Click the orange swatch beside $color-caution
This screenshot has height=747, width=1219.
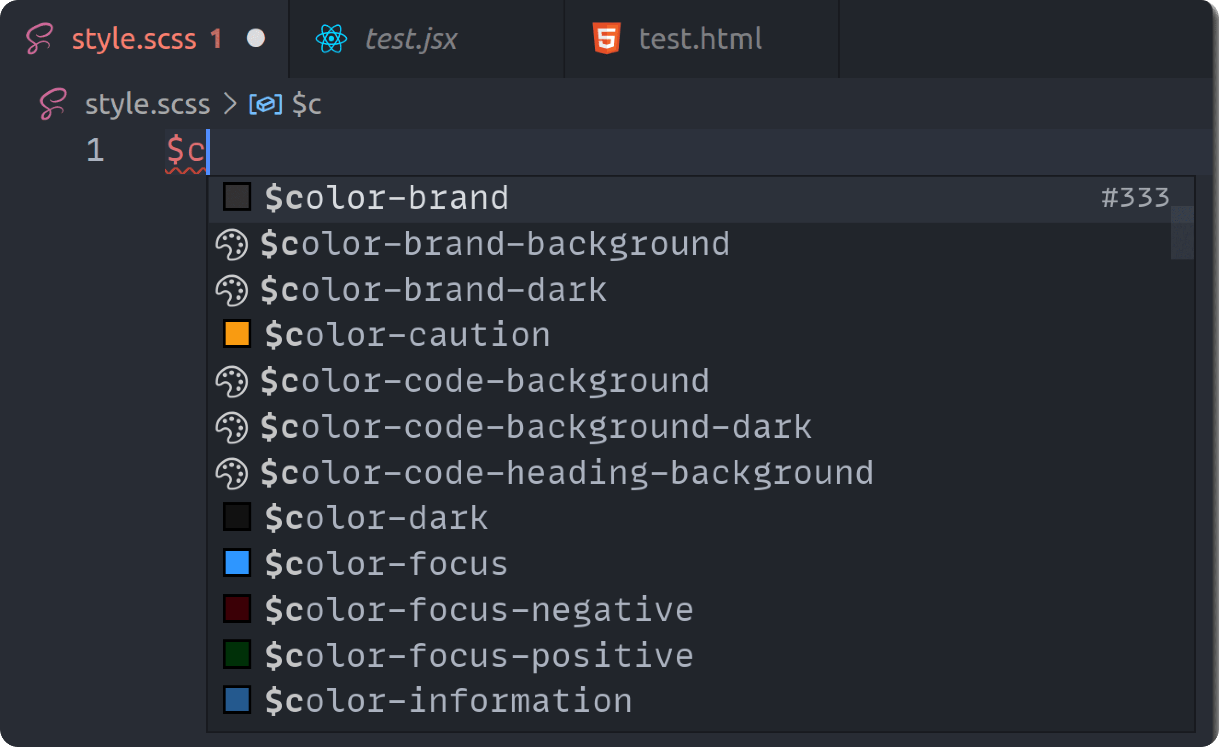click(x=237, y=333)
